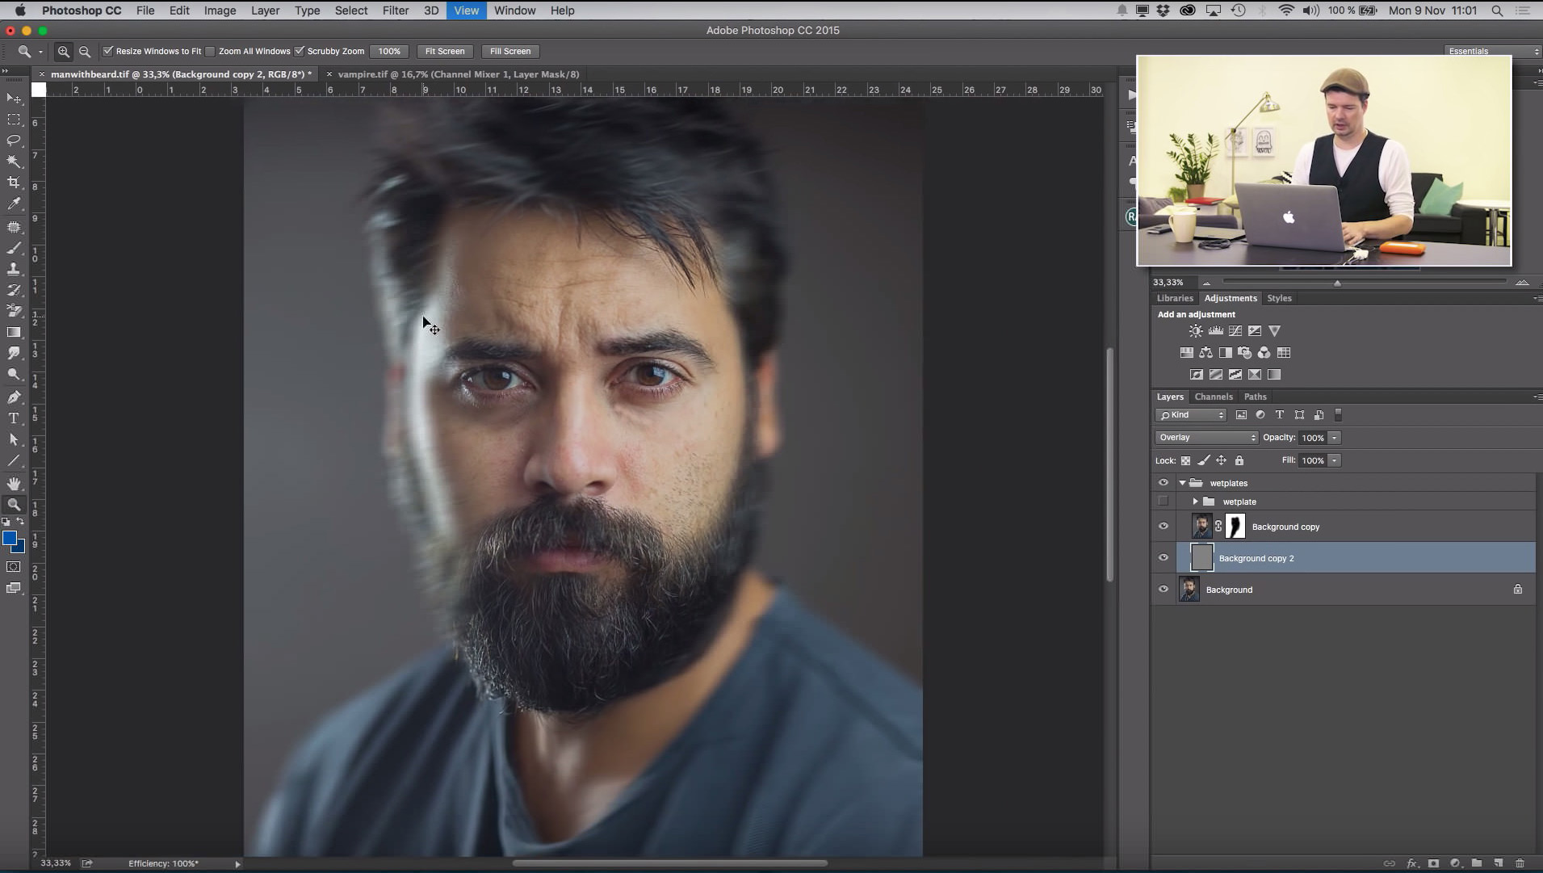Create a new layer

coord(1498,863)
